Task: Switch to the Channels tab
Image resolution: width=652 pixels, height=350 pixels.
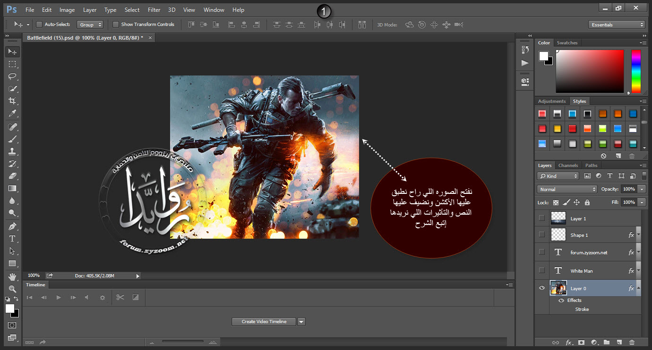Action: [568, 166]
